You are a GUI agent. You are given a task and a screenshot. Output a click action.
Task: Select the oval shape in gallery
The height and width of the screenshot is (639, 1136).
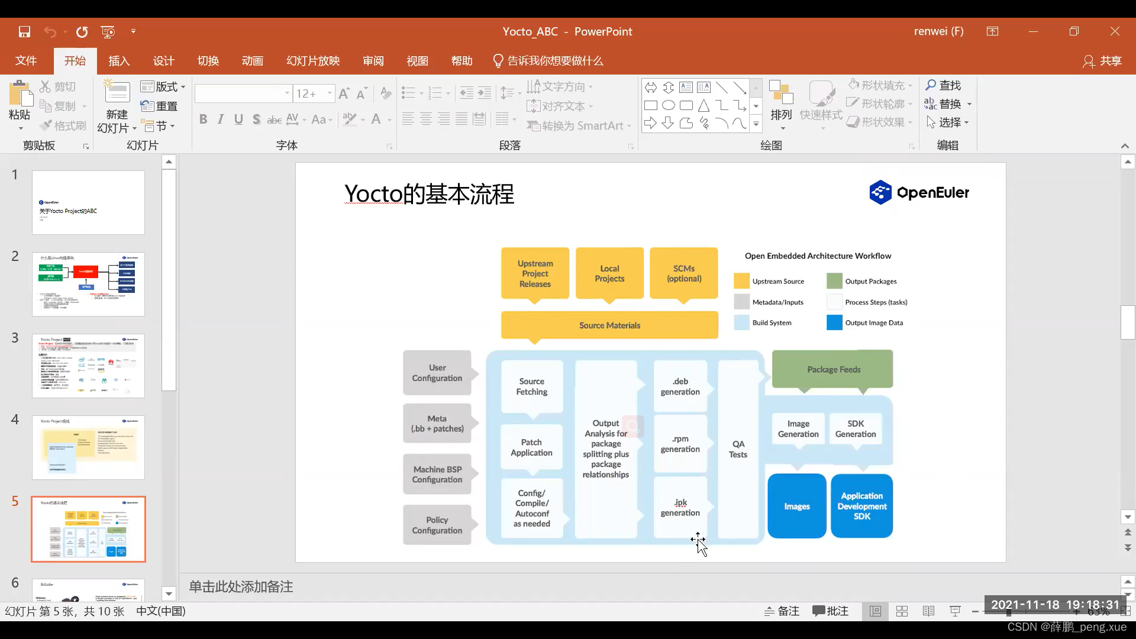tap(669, 105)
